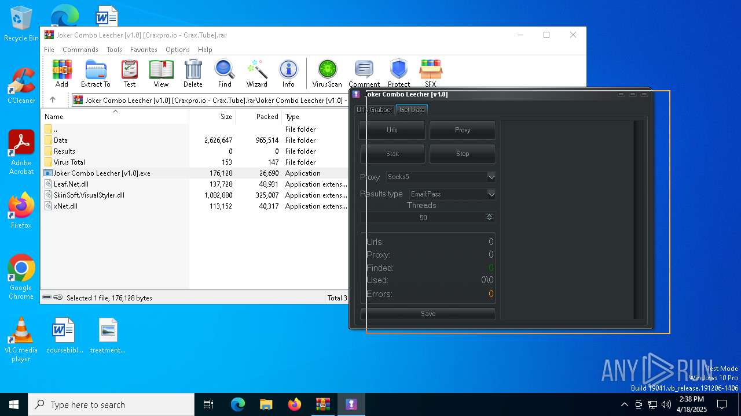
Task: Open Google Chrome desktop shortcut
Action: [x=21, y=277]
